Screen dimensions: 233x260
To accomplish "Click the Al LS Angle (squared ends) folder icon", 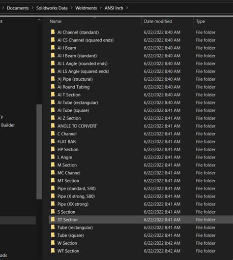I will (53, 71).
